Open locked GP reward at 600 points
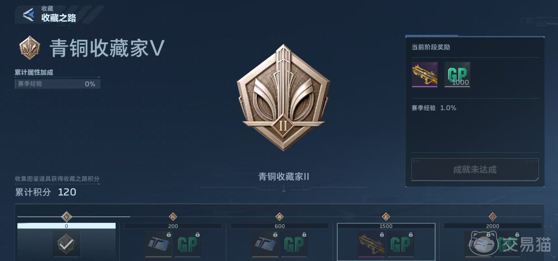558x261 pixels. click(x=294, y=244)
